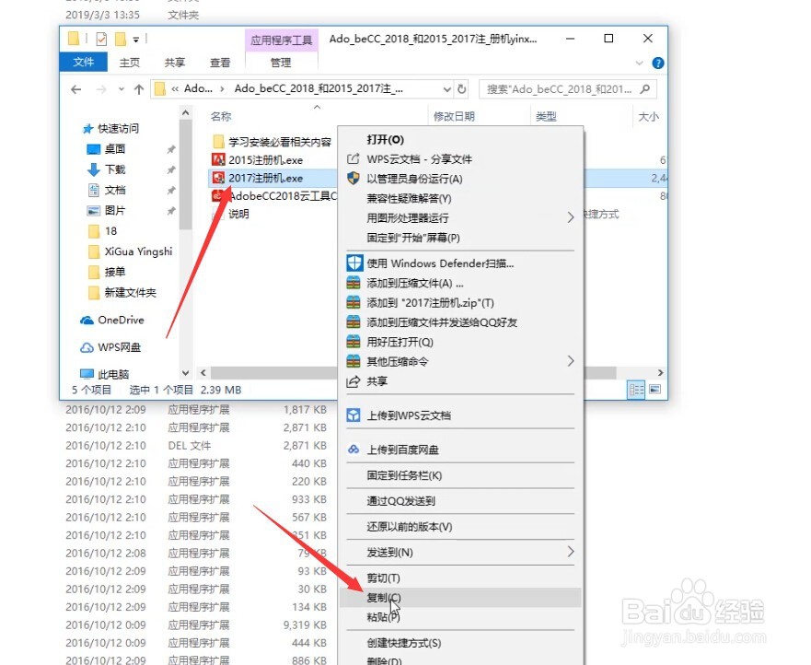Open the Explorer help icon
The height and width of the screenshot is (665, 811).
tap(658, 64)
